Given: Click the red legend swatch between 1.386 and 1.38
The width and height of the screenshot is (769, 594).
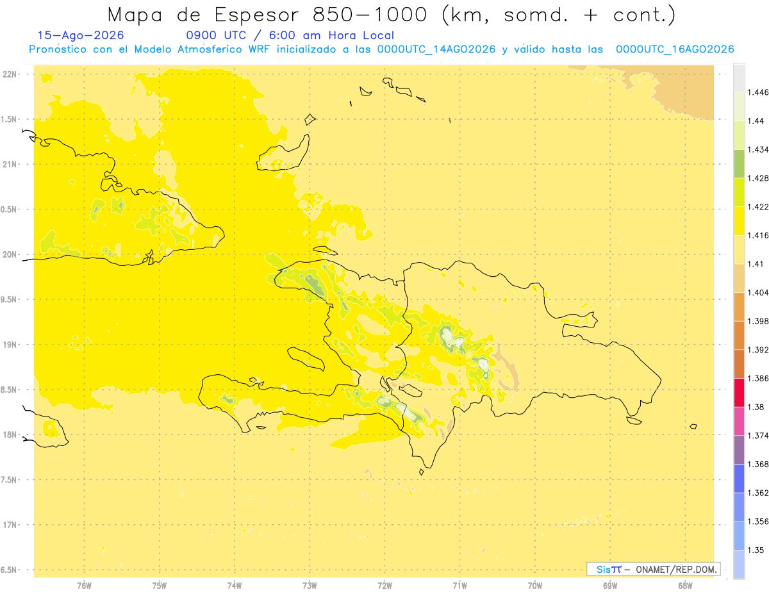Looking at the screenshot, I should point(739,392).
